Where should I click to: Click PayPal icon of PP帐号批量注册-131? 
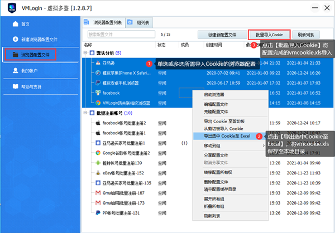[x=98, y=213]
